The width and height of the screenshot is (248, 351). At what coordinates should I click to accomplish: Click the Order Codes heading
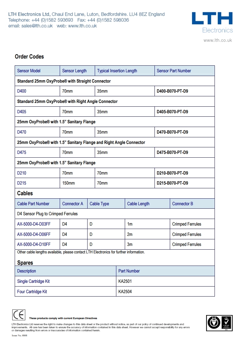29,57
